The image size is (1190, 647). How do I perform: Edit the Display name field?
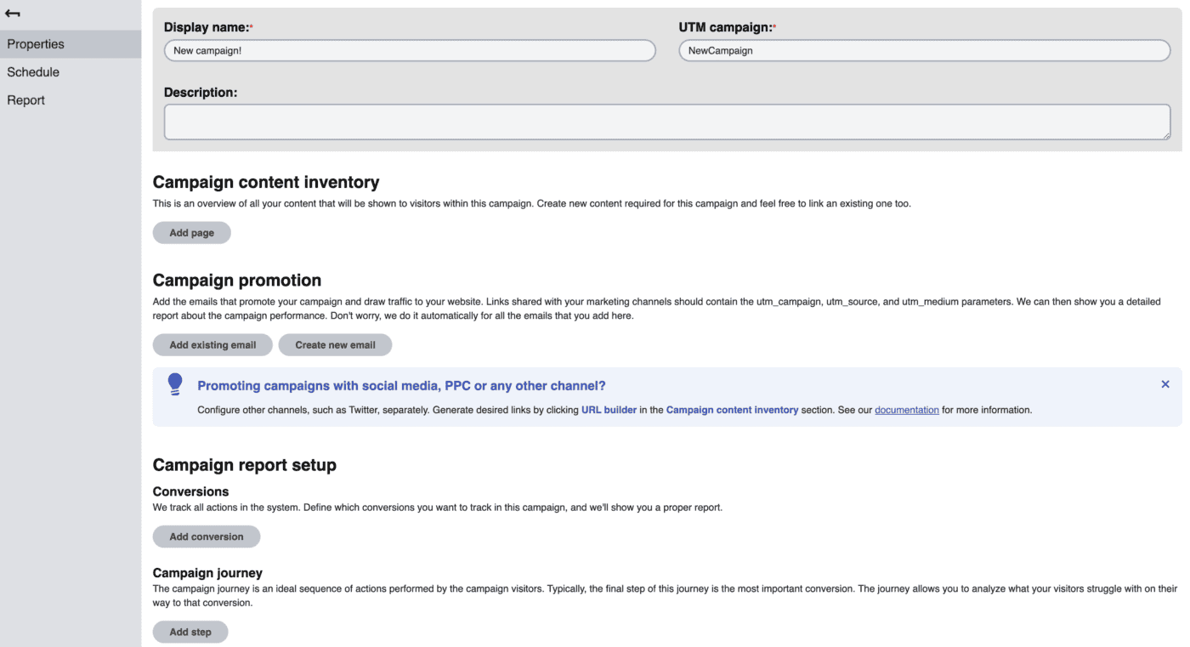410,50
